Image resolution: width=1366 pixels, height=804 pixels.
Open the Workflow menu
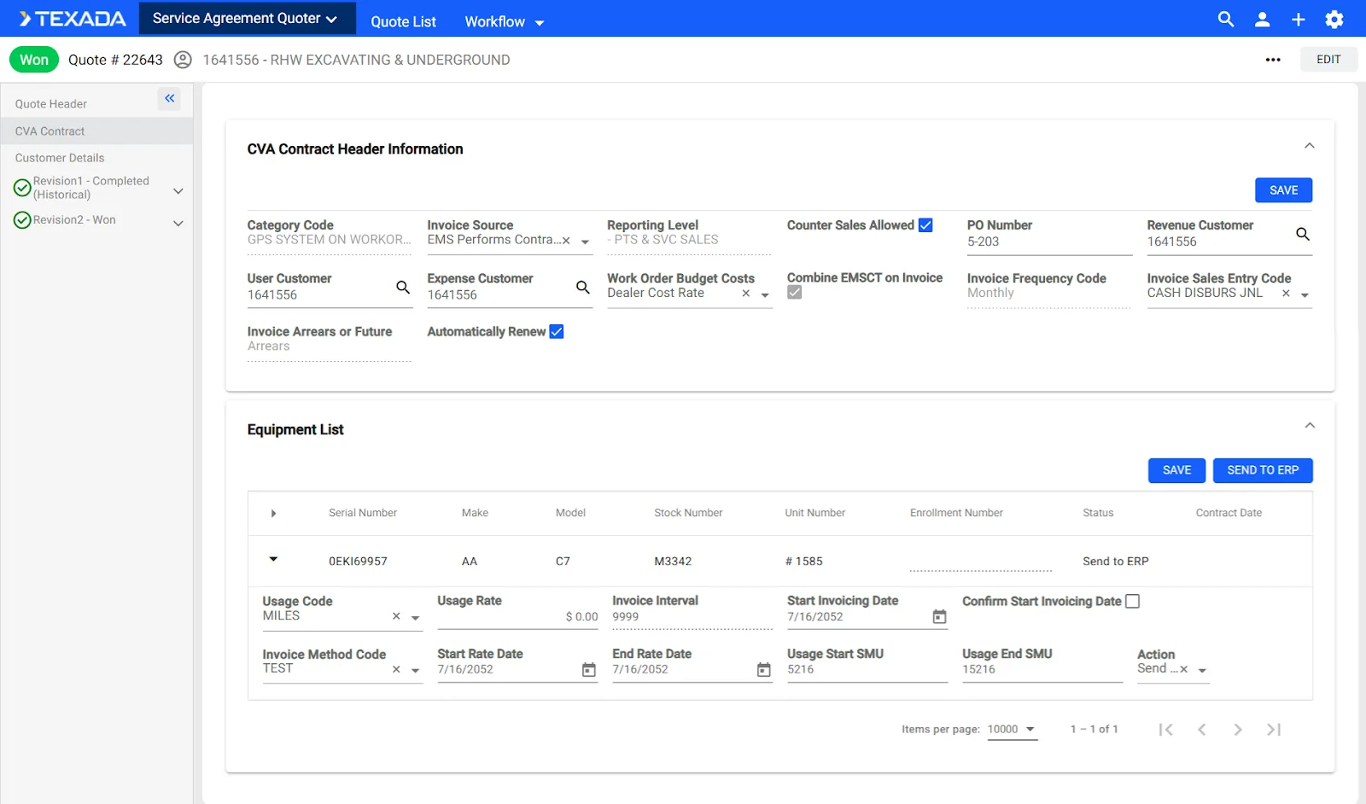pos(504,22)
